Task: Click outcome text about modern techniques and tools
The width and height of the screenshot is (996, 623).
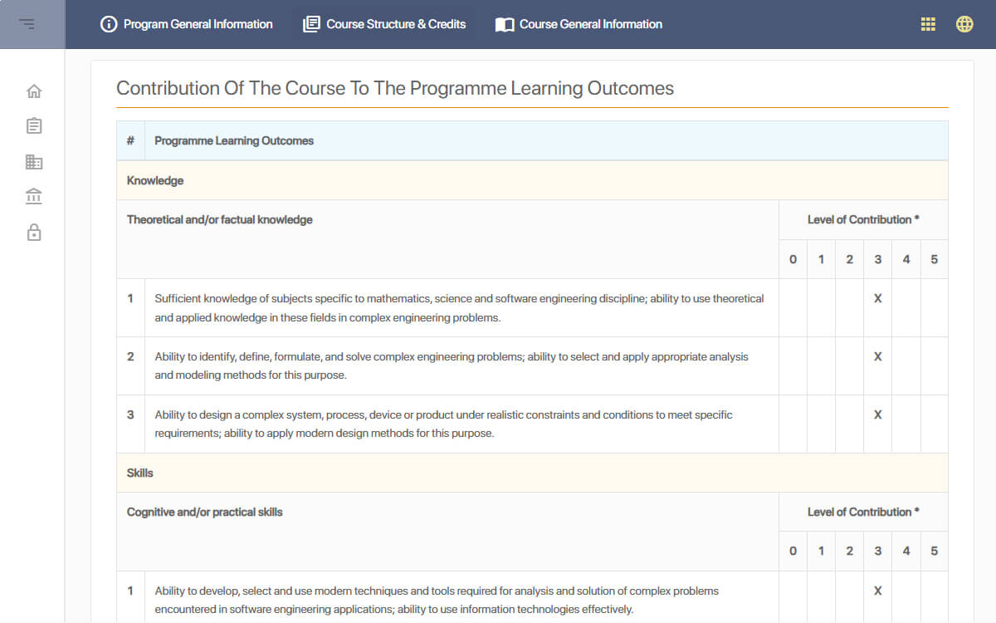Action: point(437,600)
